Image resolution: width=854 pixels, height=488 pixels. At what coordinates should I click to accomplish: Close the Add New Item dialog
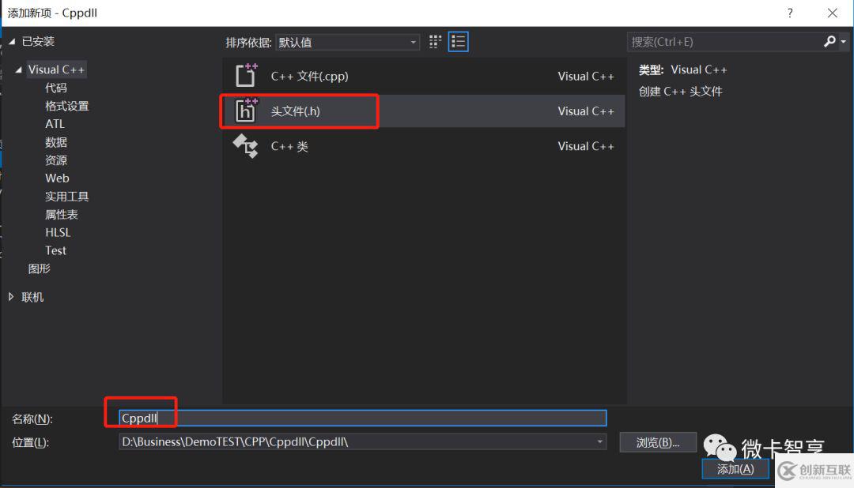pos(832,13)
